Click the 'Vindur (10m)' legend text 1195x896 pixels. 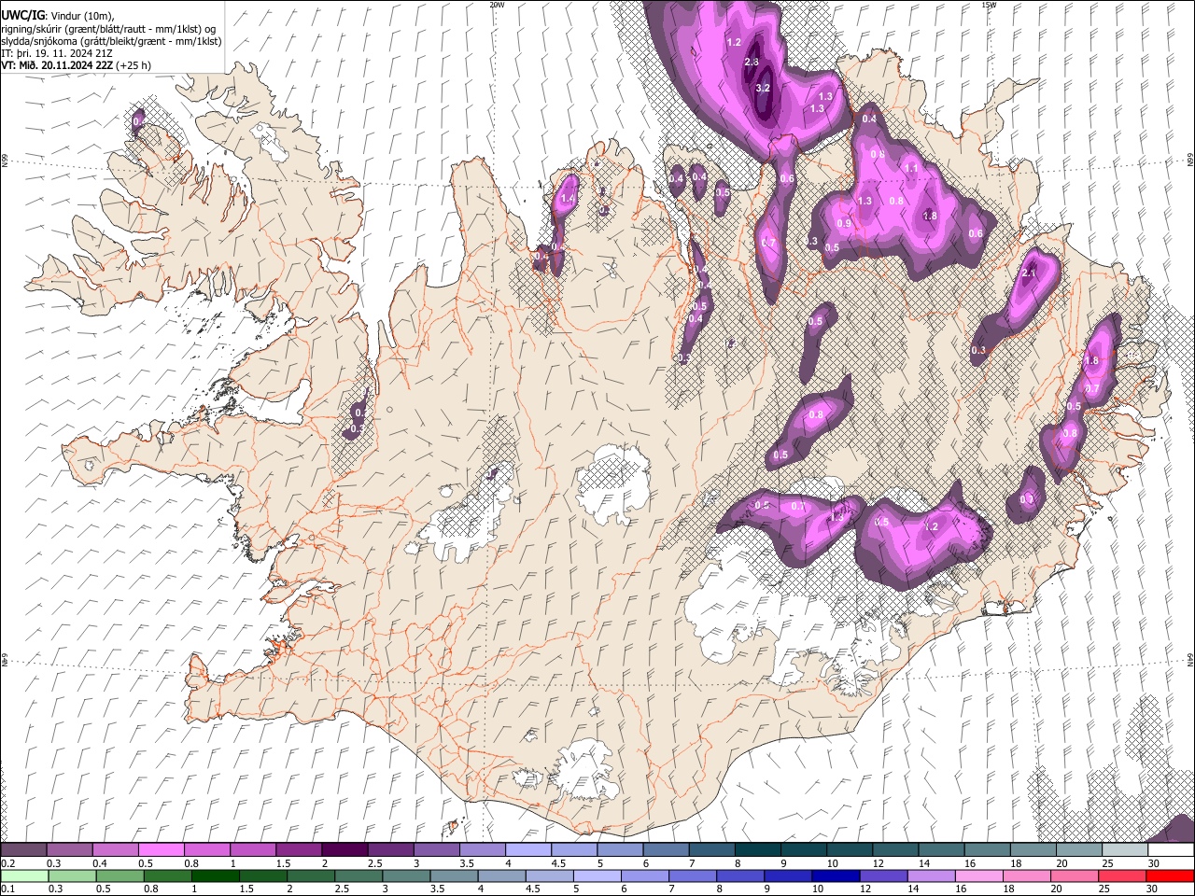[82, 15]
